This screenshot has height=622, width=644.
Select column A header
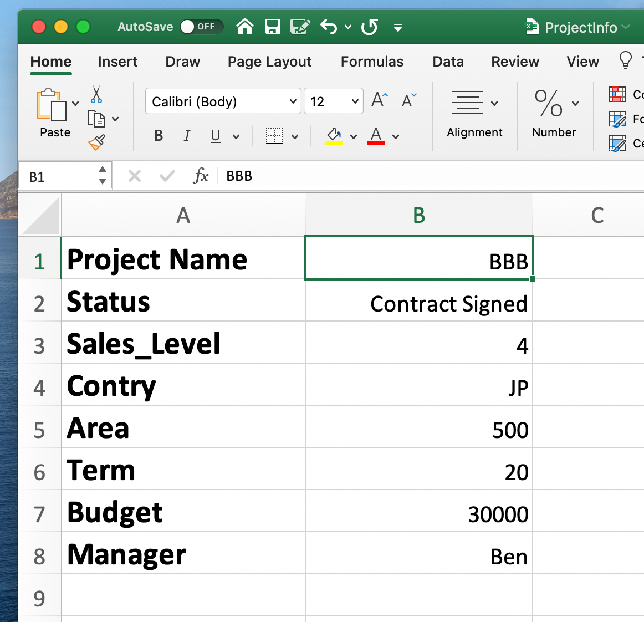pyautogui.click(x=183, y=215)
